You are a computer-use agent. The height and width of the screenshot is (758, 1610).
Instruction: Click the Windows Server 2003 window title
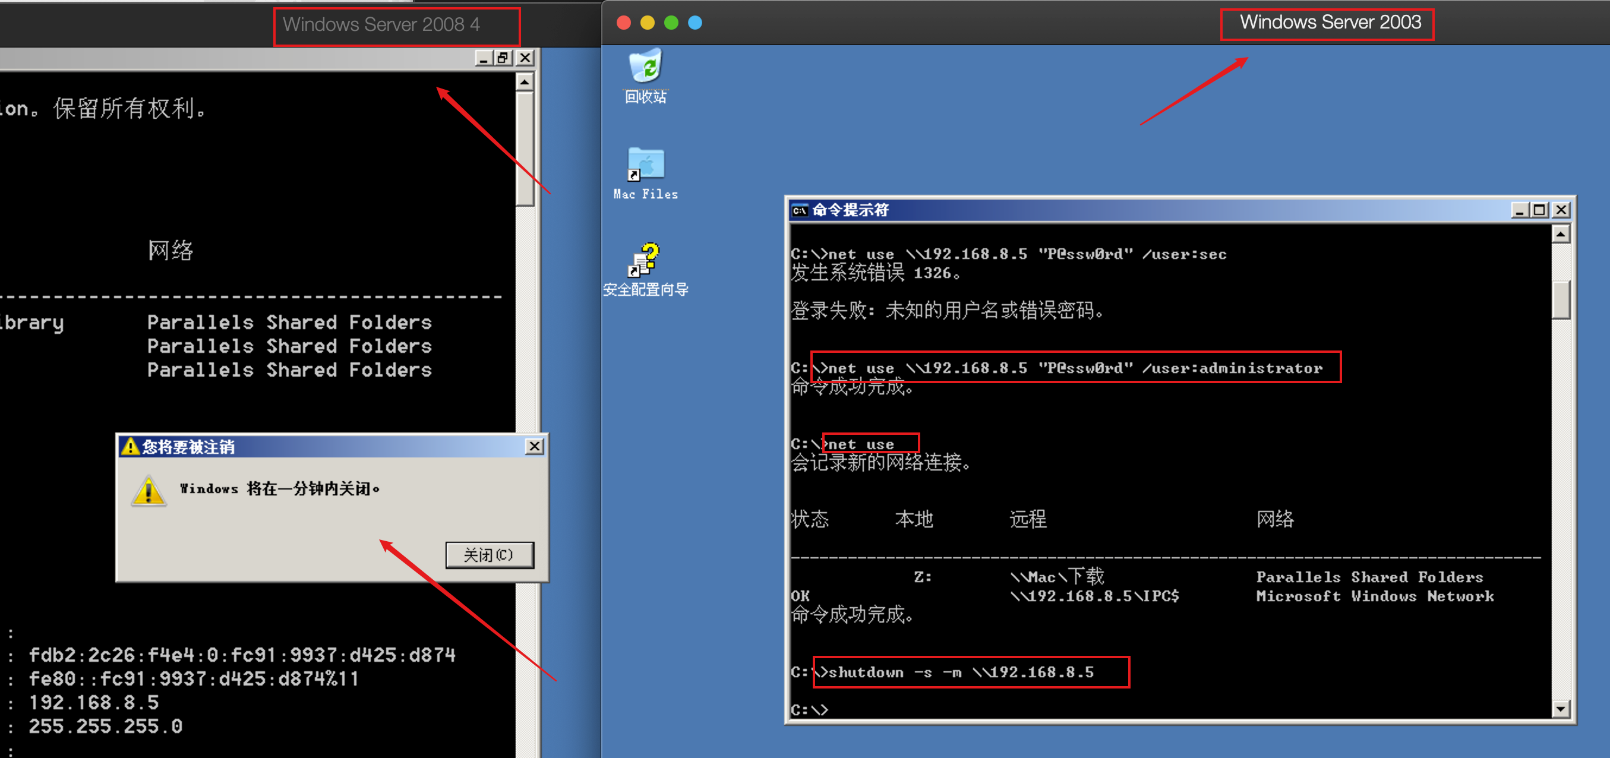coord(1330,23)
